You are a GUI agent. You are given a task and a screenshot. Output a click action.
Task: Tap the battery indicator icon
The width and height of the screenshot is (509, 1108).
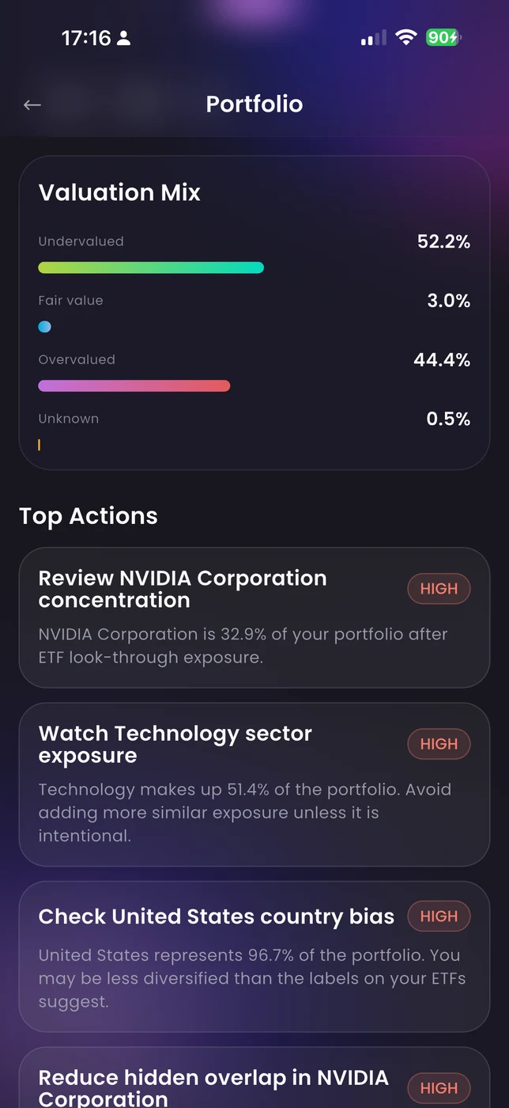click(443, 37)
